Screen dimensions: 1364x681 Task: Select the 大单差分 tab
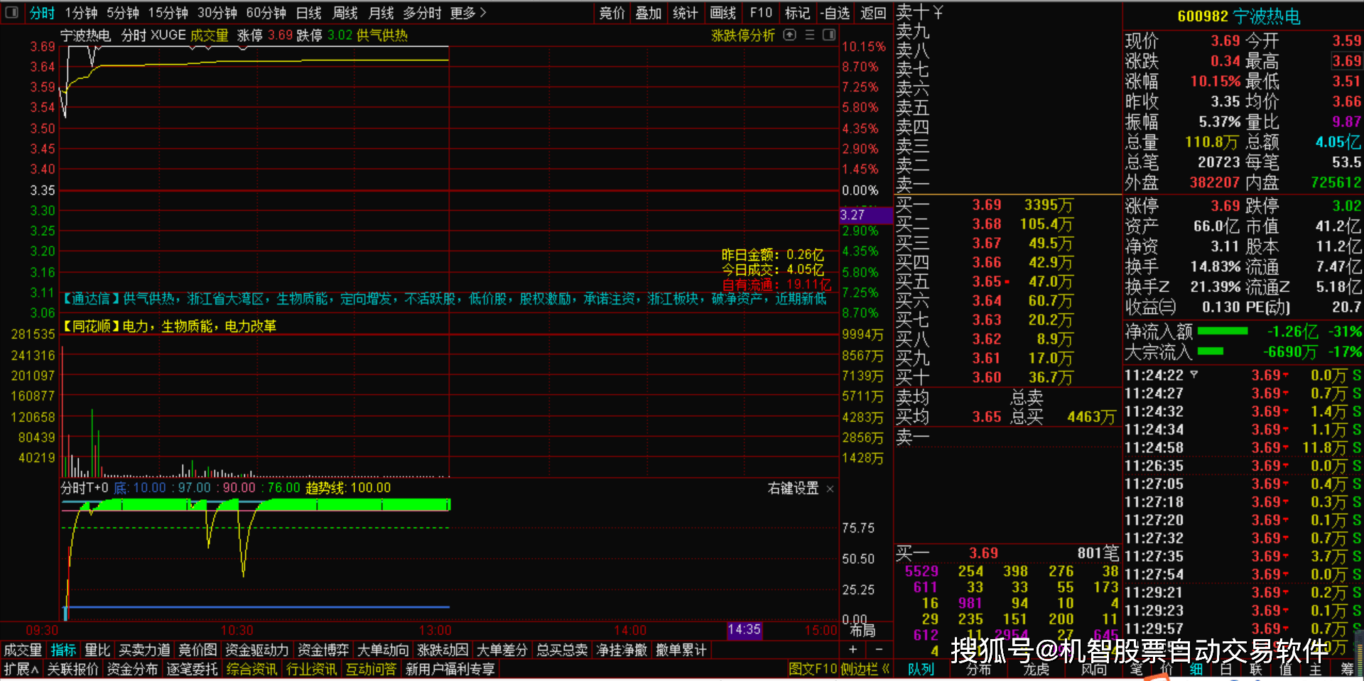(x=502, y=650)
